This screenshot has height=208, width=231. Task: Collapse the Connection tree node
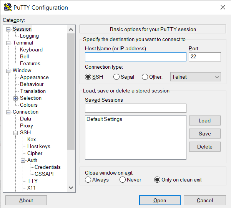tap(8, 112)
